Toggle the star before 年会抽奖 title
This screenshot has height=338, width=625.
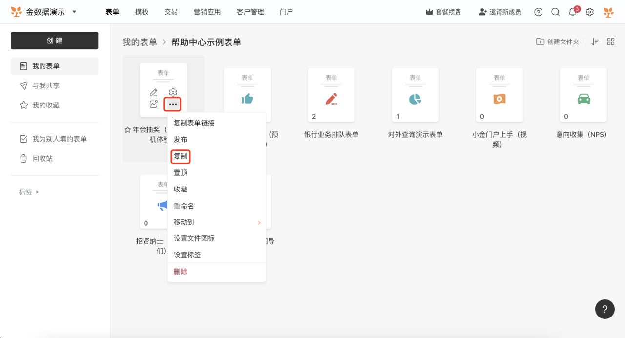click(x=127, y=130)
